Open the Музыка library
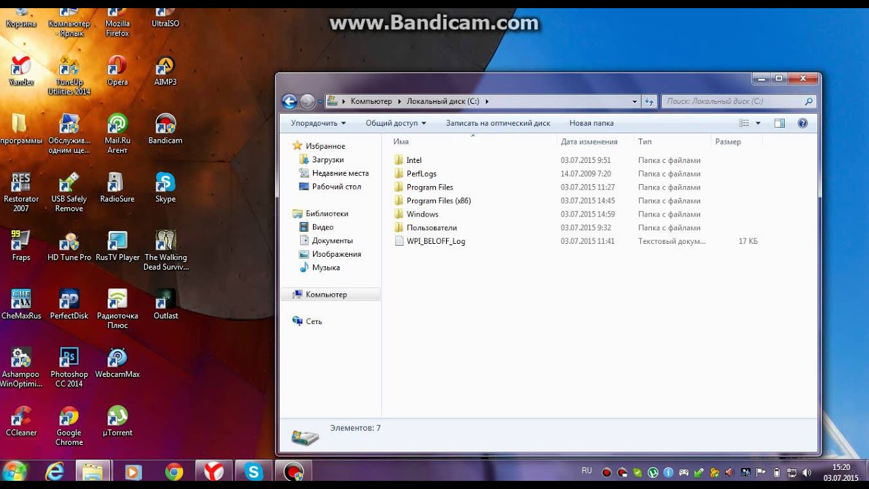The height and width of the screenshot is (489, 869). (x=320, y=268)
